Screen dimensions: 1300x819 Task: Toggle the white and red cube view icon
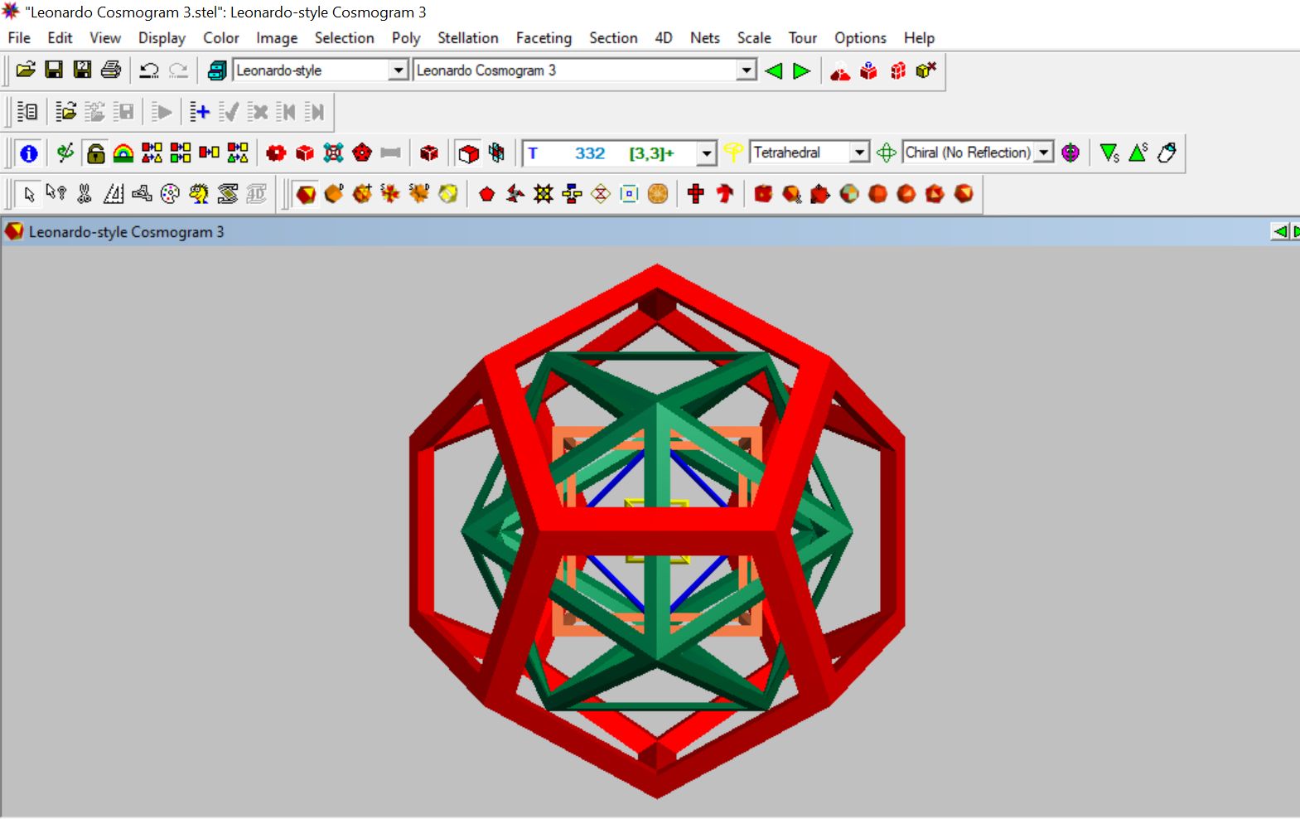pos(468,153)
